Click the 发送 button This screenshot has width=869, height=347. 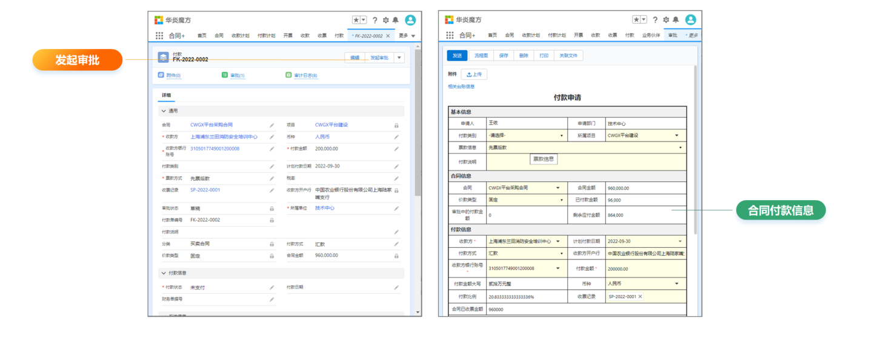(457, 56)
